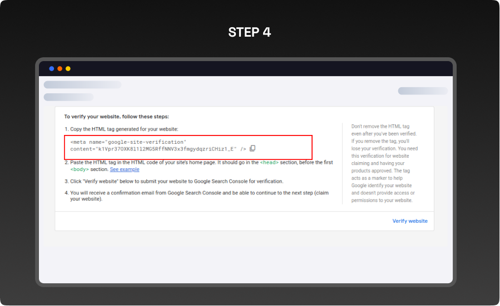500x306 pixels.
Task: Open the "See example" link
Action: pyautogui.click(x=125, y=169)
